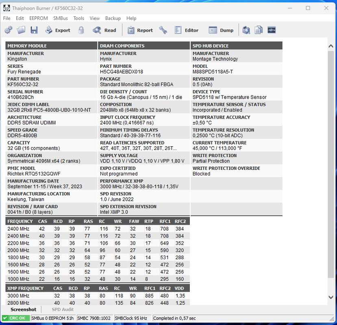
Task: Click the JEDEC DIMM label value
Action: point(49,110)
